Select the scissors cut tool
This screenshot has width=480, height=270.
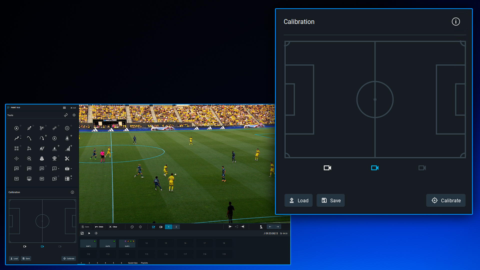pyautogui.click(x=67, y=158)
